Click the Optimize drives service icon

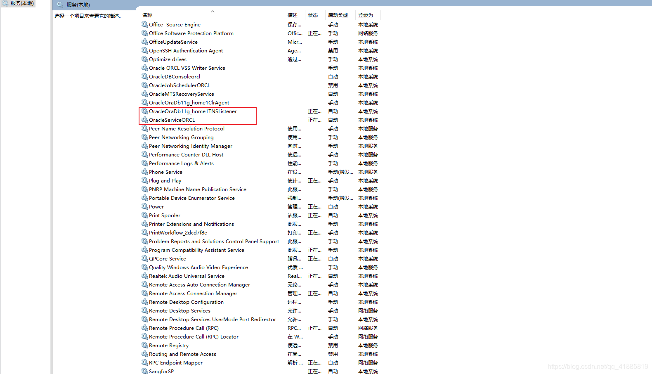pyautogui.click(x=145, y=59)
